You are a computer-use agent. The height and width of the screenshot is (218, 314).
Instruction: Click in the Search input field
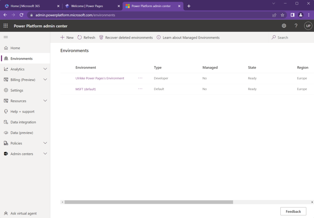click(x=291, y=37)
